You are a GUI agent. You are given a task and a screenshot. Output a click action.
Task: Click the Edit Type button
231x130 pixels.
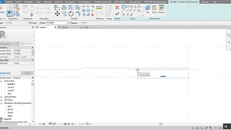coord(27,44)
